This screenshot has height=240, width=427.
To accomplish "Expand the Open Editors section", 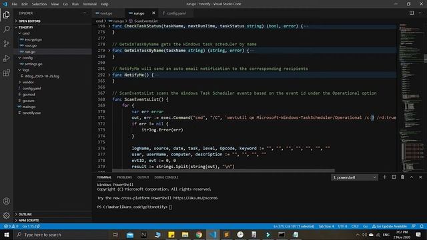I will pyautogui.click(x=29, y=21).
